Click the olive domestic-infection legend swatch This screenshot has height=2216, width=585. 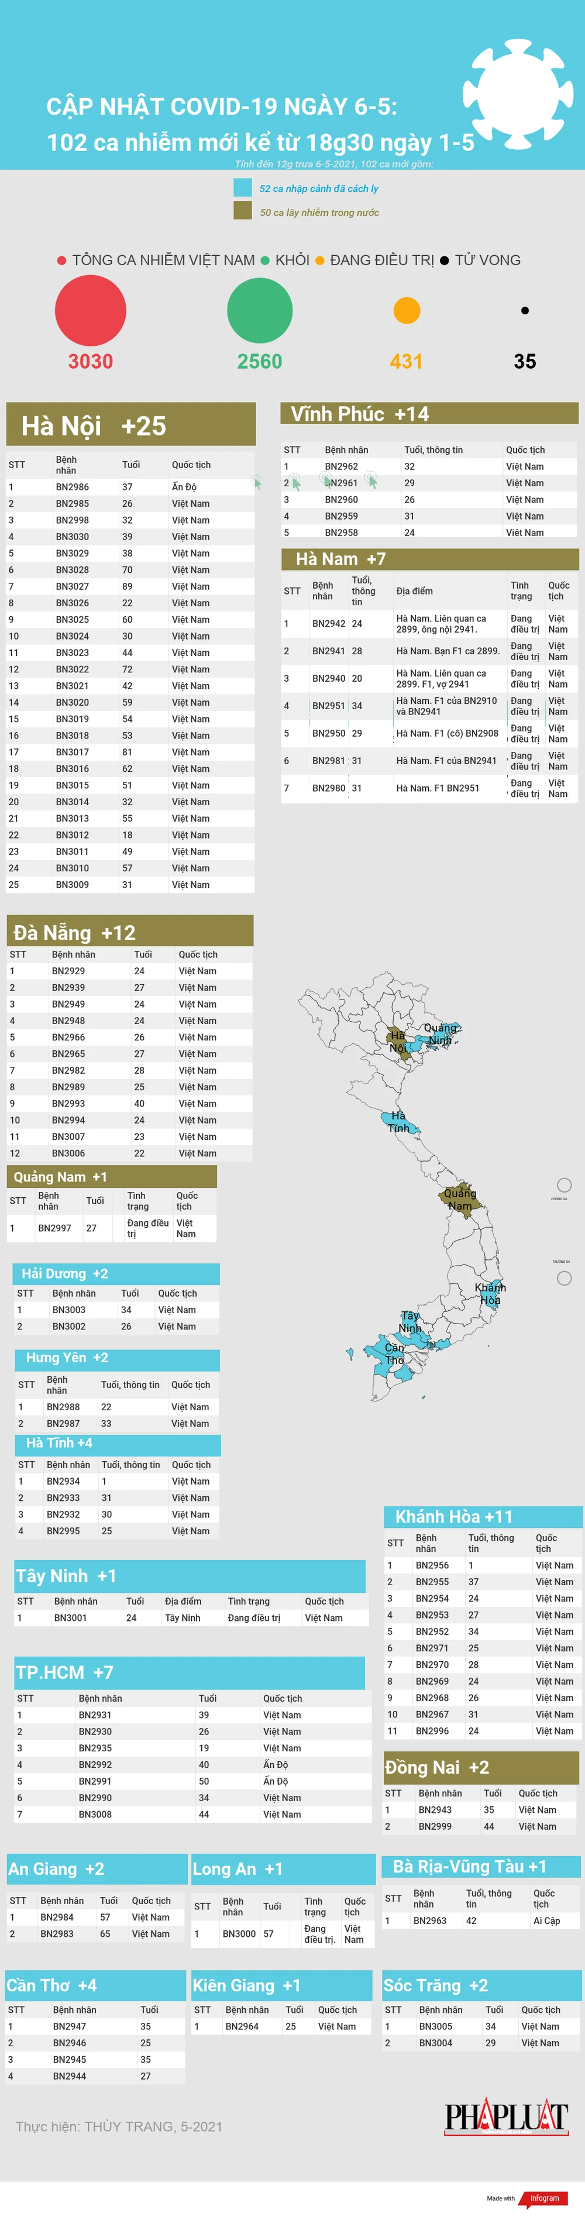tap(243, 211)
